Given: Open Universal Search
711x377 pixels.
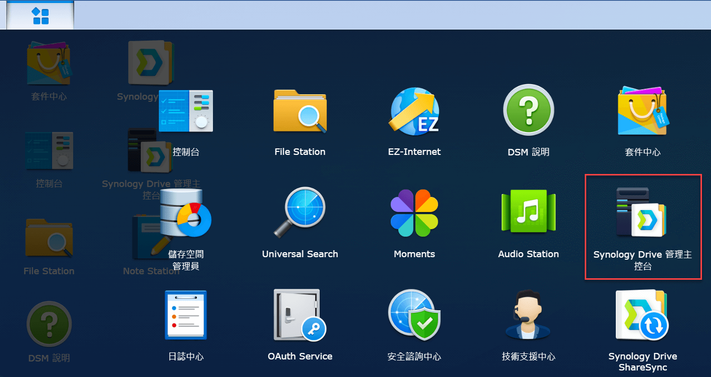Looking at the screenshot, I should click(300, 224).
